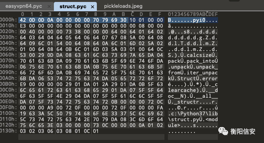
Task: Close the easyvpn64.pyc tab
Action: pos(49,7)
